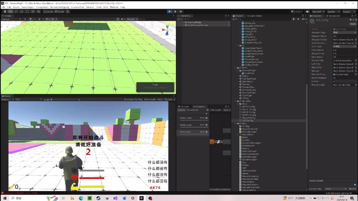Switch to the Audio Mixer tab
The height and width of the screenshot is (201, 358).
click(255, 16)
